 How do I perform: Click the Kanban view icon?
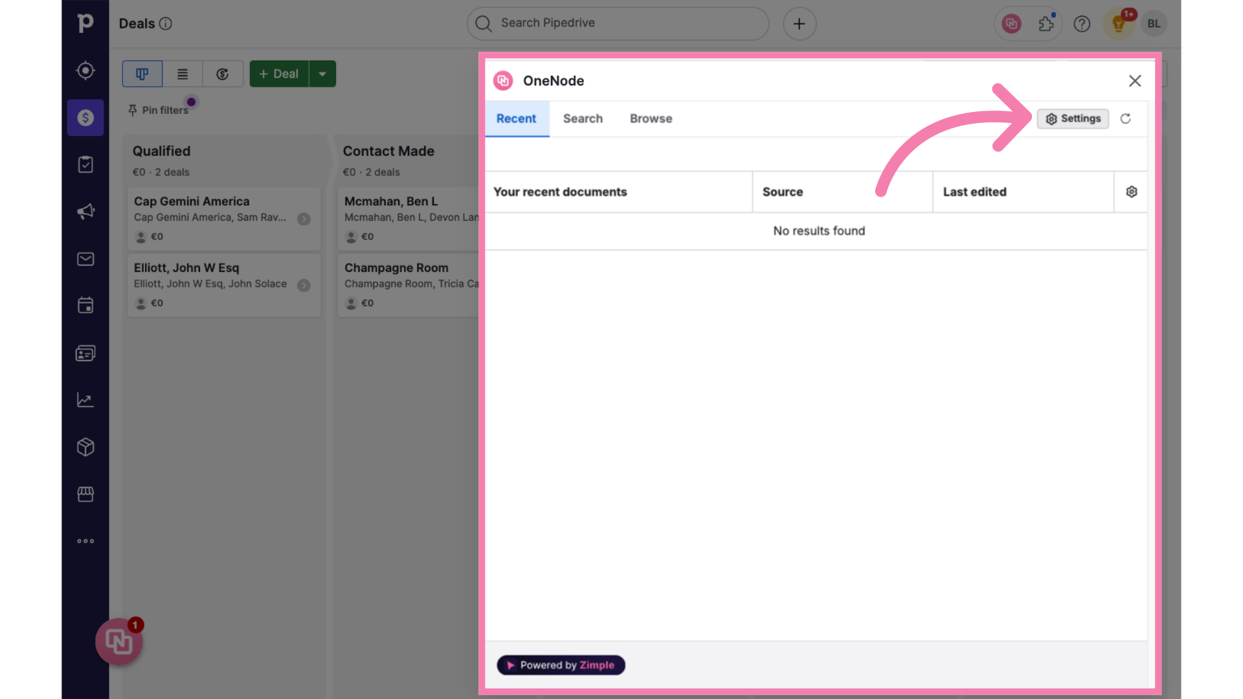[x=142, y=73]
